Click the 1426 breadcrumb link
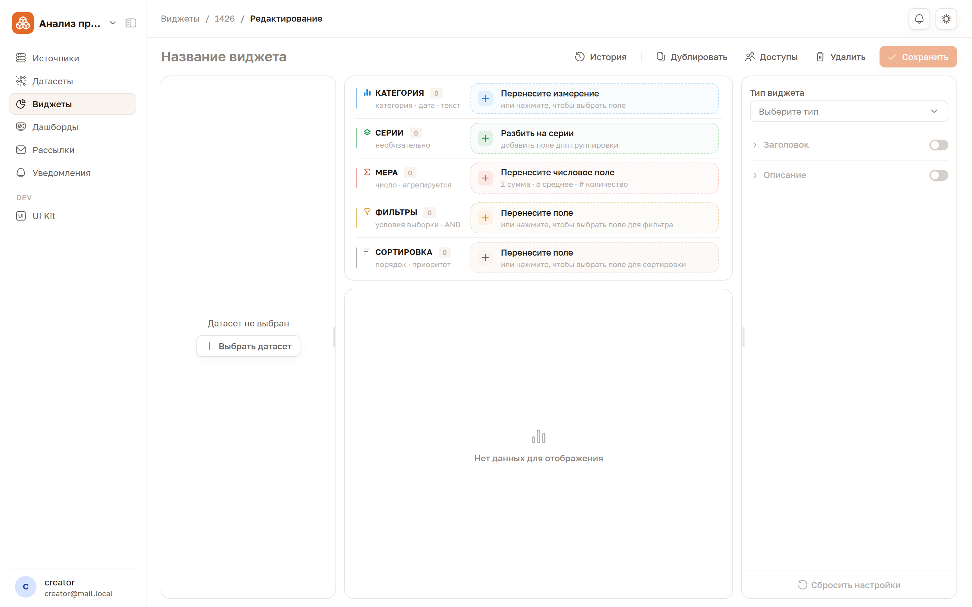This screenshot has height=607, width=972. tap(224, 19)
